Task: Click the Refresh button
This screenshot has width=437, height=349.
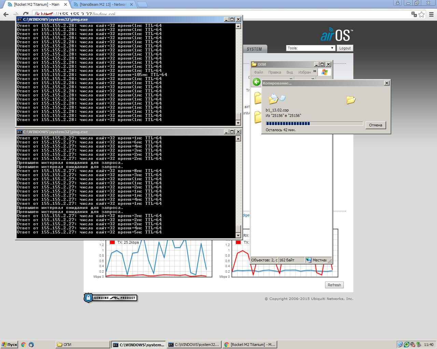Action: pos(334,285)
